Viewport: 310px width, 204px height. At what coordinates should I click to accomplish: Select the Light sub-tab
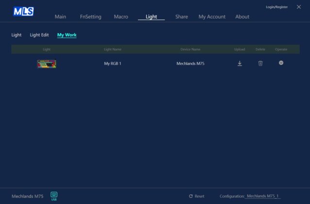tap(17, 35)
